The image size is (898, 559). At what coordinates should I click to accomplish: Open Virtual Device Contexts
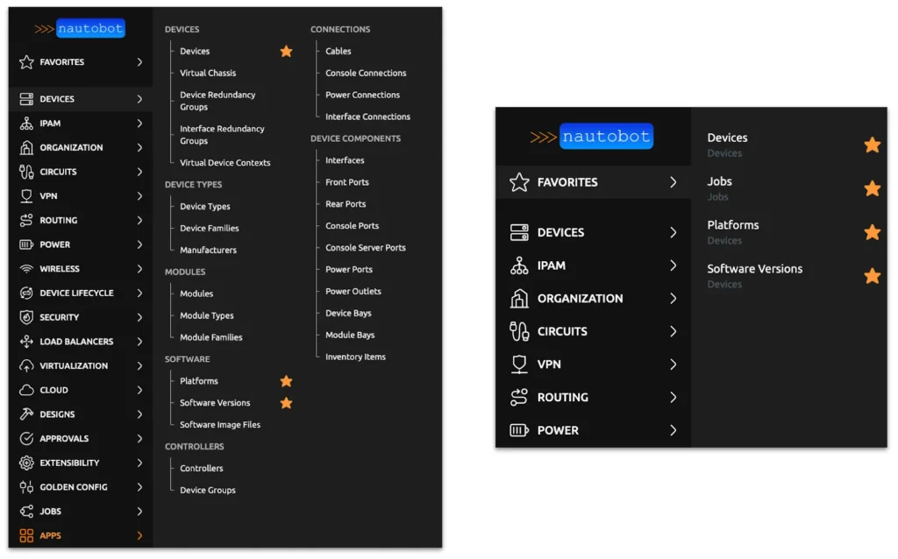pyautogui.click(x=224, y=163)
